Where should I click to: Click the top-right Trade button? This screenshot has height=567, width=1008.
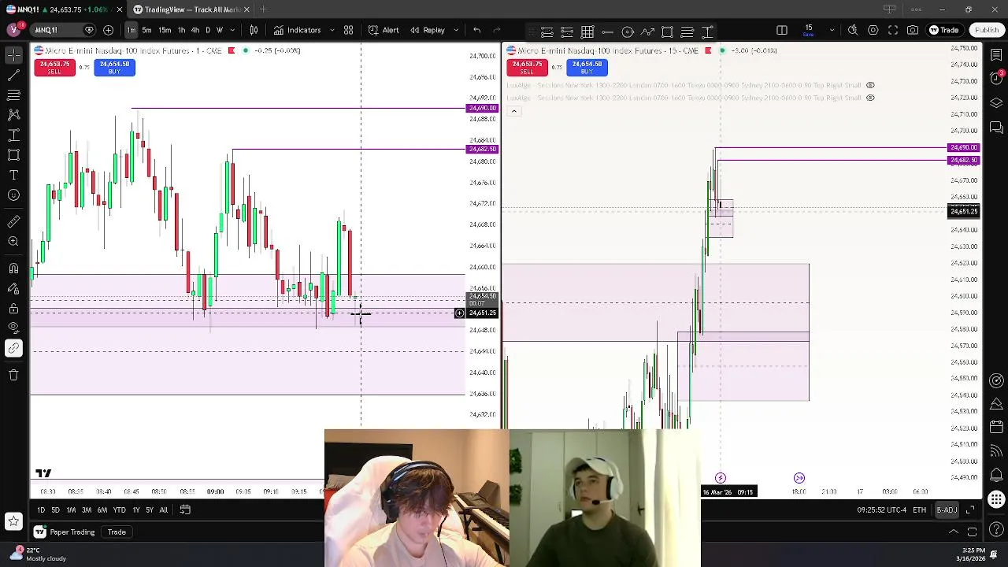[x=944, y=30]
